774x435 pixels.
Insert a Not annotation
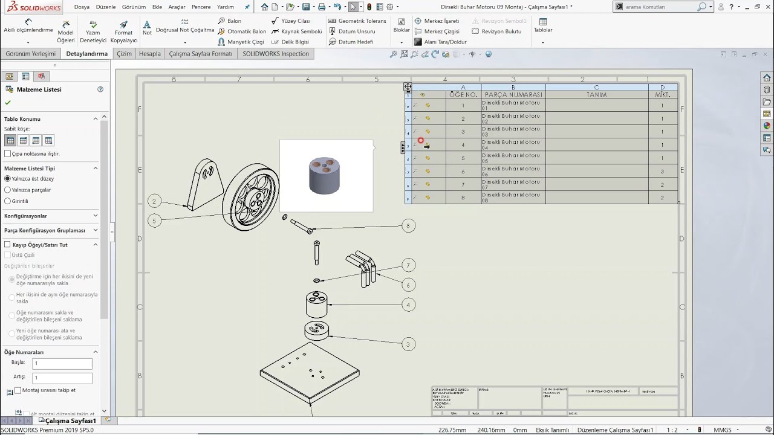tap(147, 28)
